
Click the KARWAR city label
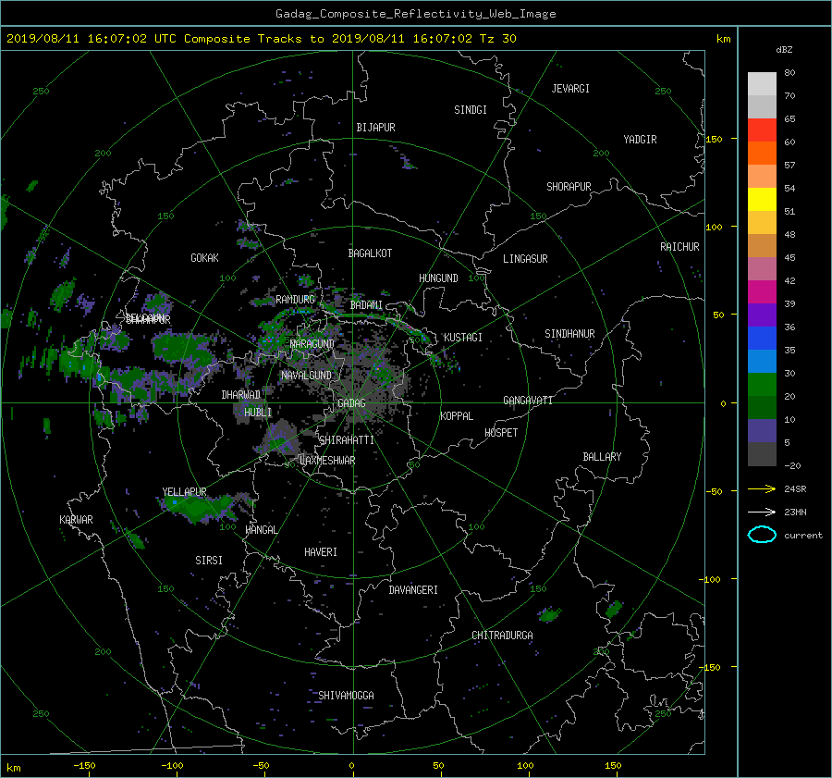coord(76,519)
